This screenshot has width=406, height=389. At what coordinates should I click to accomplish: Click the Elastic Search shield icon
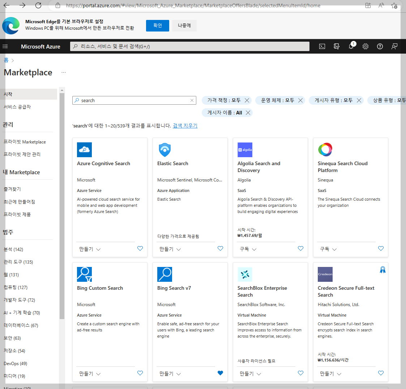165,150
